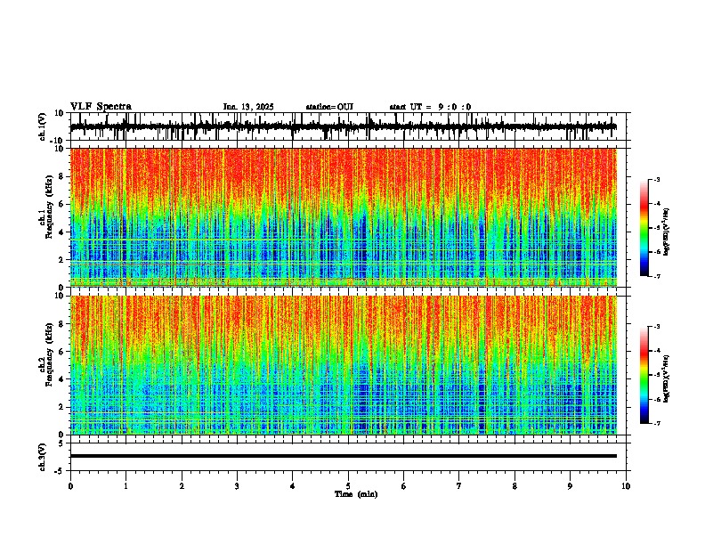Click time axis tick label 4

[293, 486]
